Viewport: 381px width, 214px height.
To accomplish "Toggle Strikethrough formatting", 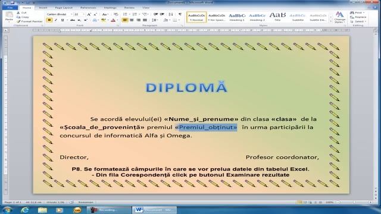I will tap(73, 20).
